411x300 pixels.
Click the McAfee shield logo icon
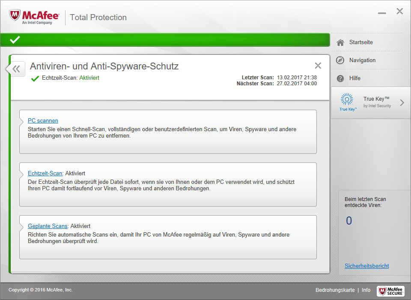click(x=15, y=16)
